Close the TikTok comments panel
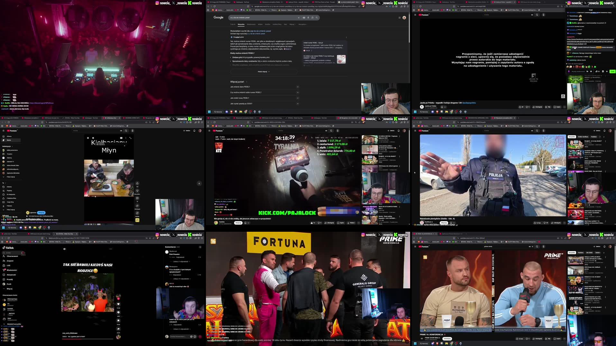 (200, 247)
